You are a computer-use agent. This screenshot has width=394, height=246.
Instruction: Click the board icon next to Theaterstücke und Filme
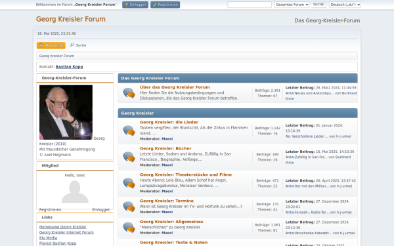129,183
